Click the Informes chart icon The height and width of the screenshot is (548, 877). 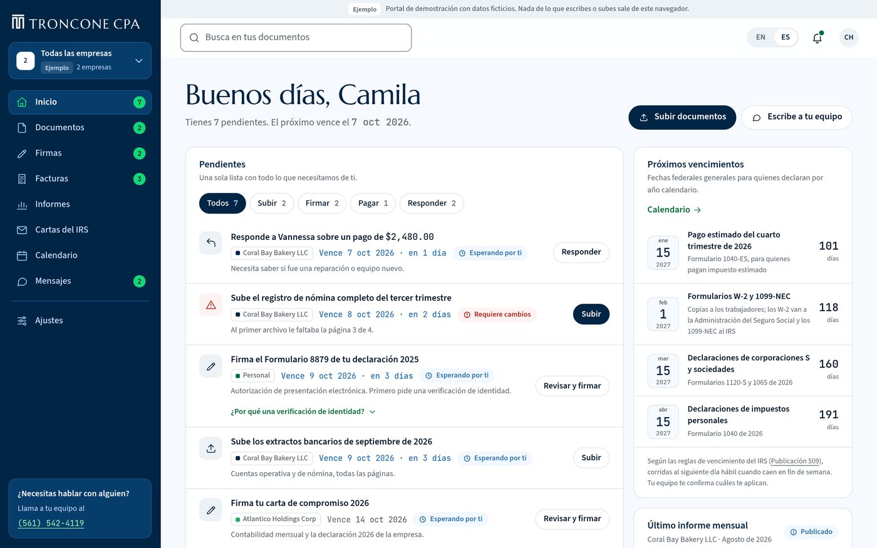tap(22, 205)
